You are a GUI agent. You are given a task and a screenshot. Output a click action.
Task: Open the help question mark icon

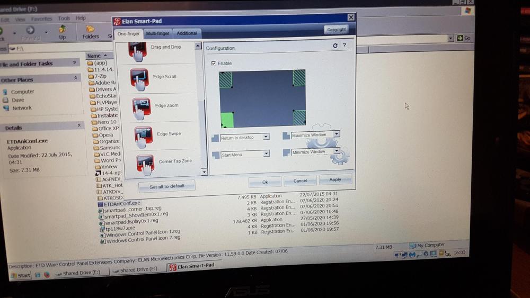pyautogui.click(x=344, y=45)
